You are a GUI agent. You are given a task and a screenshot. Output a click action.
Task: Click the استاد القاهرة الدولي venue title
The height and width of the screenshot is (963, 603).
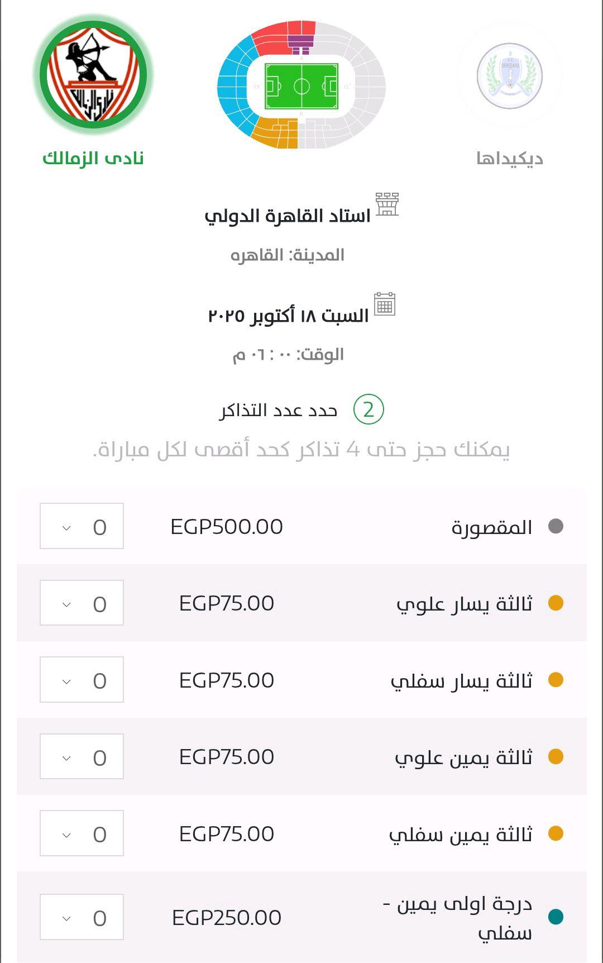tap(288, 216)
